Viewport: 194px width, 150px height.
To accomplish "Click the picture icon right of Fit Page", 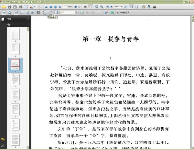I will click(144, 7).
